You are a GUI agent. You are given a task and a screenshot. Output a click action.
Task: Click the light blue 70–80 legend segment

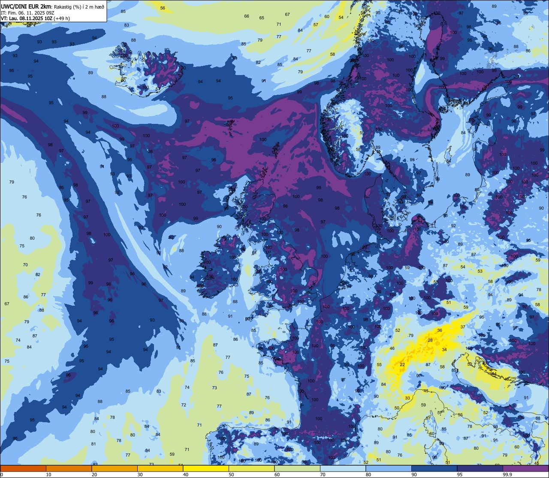coord(343,468)
